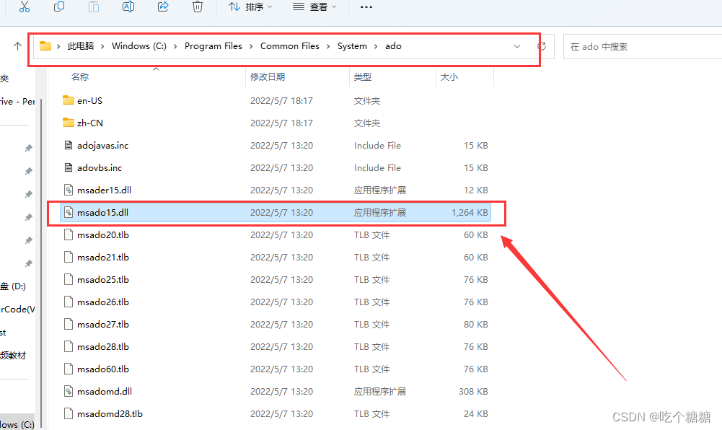
Task: Select the msado20.tlb file icon
Action: (x=68, y=234)
